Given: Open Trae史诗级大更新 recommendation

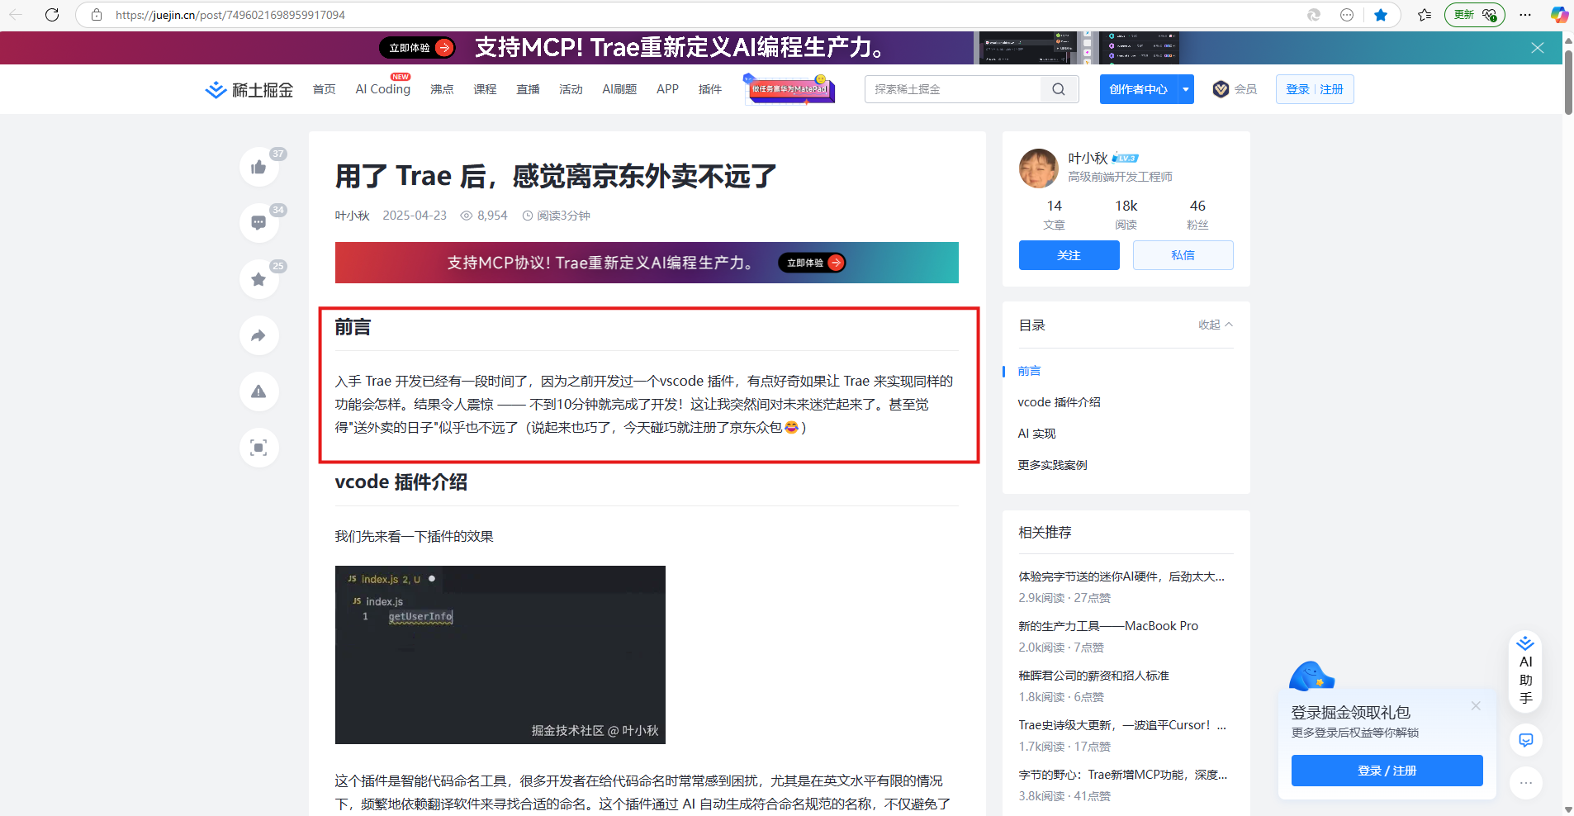Looking at the screenshot, I should click(x=1122, y=725).
